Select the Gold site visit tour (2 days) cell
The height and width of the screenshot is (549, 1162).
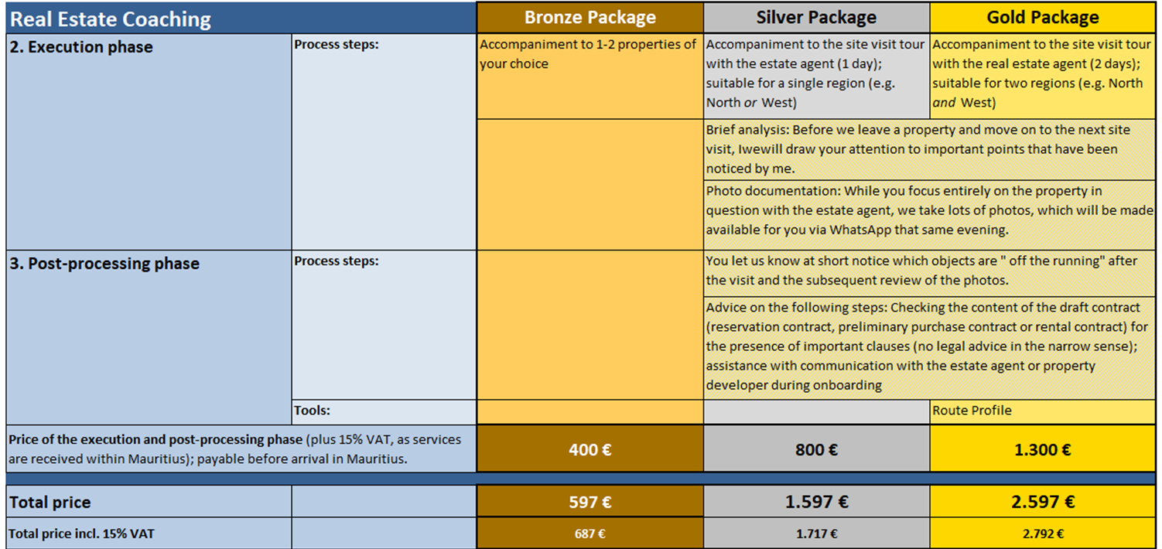pyautogui.click(x=1042, y=75)
